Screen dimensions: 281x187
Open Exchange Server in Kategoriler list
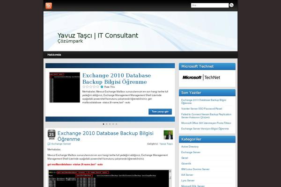191,152
